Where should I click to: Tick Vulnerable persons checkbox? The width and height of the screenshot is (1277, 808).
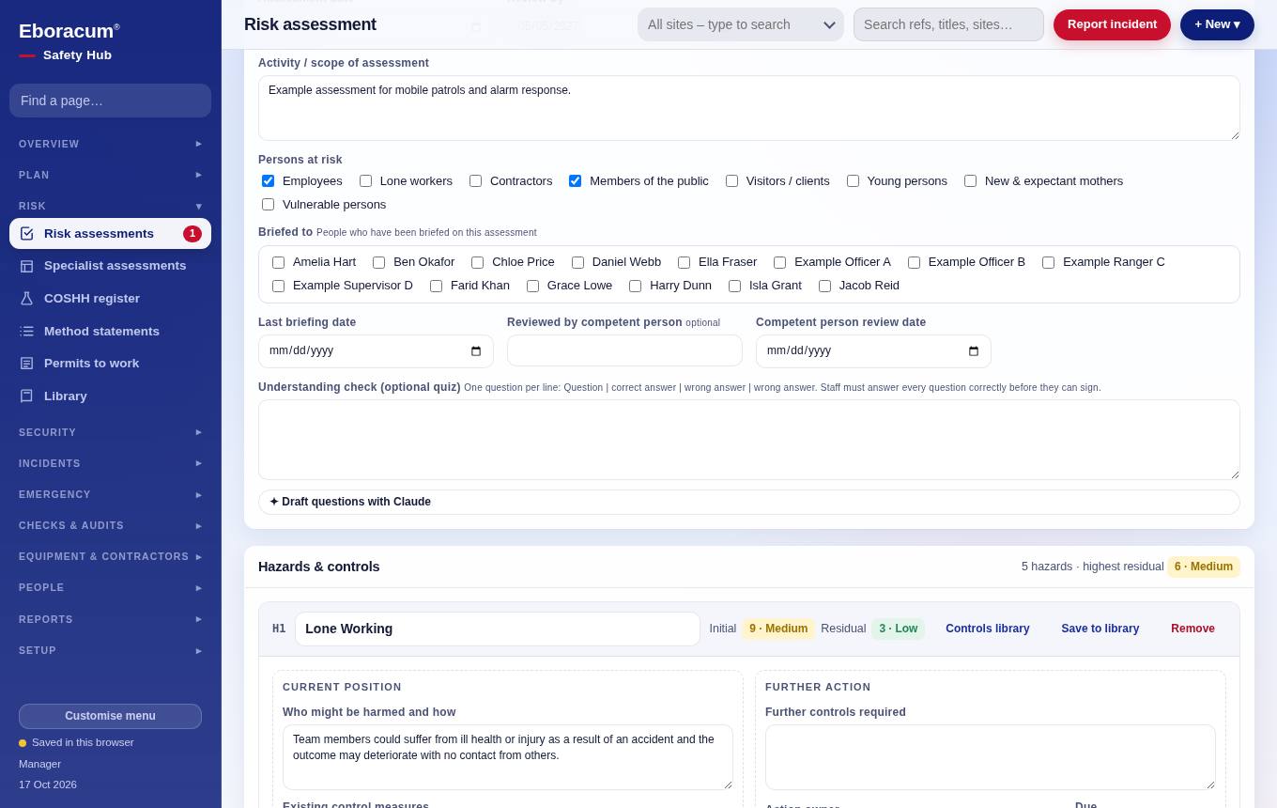tap(268, 205)
